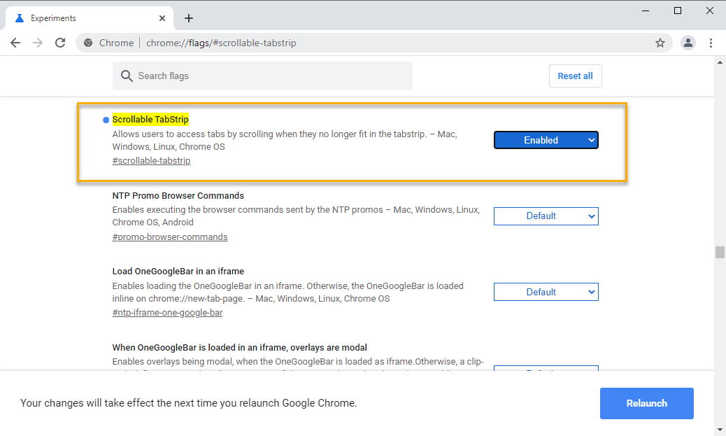
Task: Open the #scrollable-tabstrip anchor link
Action: [x=151, y=161]
